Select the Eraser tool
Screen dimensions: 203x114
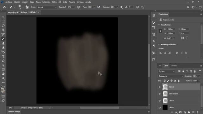[3, 47]
